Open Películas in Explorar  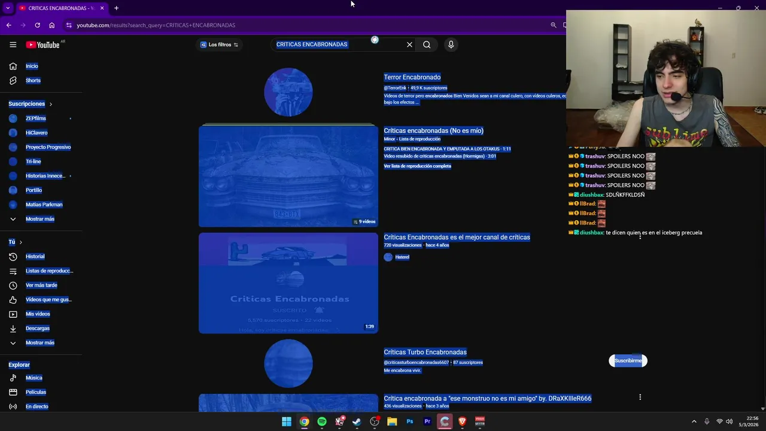click(35, 392)
